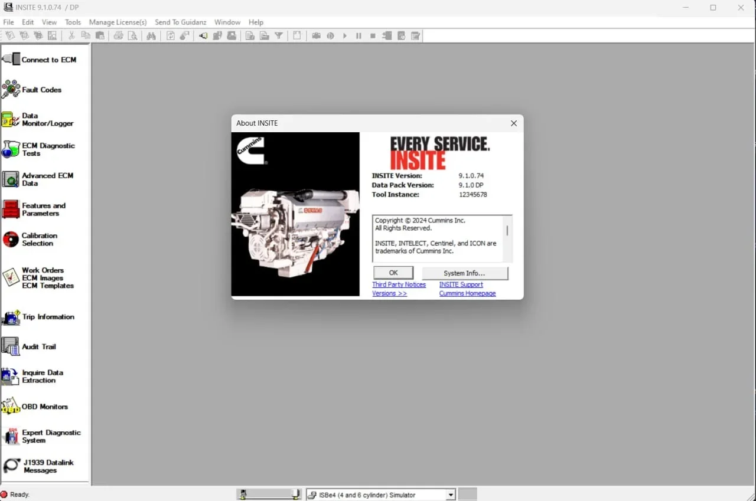This screenshot has width=756, height=501.
Task: Click the Versions >> link
Action: point(389,293)
